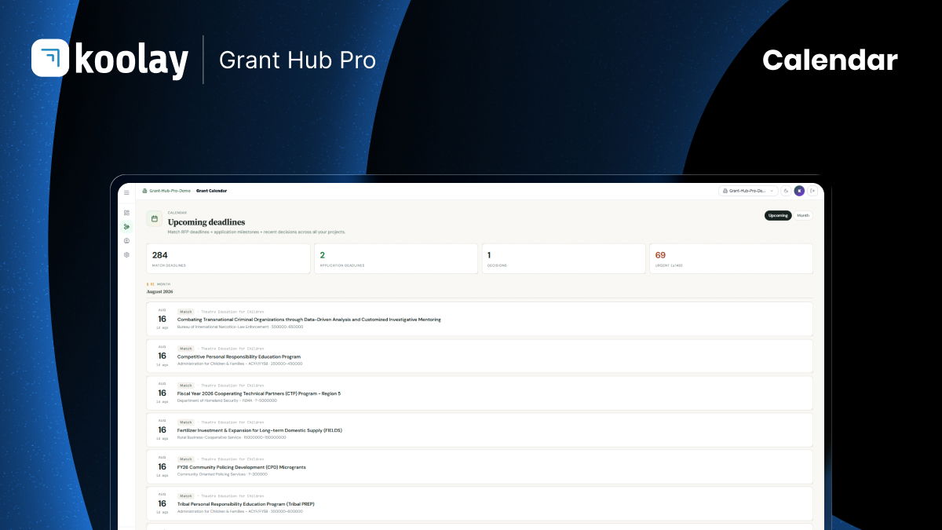Select the 1 Decisions card
Image resolution: width=942 pixels, height=530 pixels.
coord(563,258)
